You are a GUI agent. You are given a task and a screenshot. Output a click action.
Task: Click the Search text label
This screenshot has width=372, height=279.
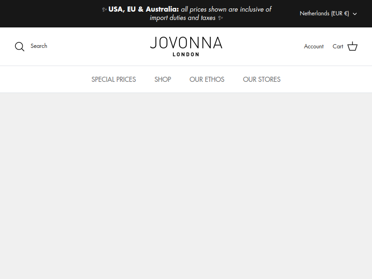click(x=39, y=46)
